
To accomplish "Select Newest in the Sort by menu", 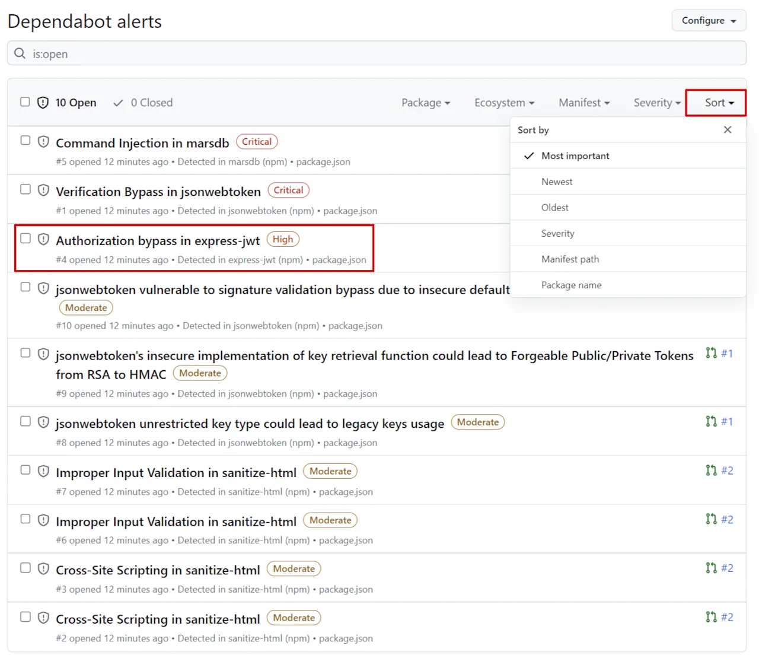I will pyautogui.click(x=557, y=182).
